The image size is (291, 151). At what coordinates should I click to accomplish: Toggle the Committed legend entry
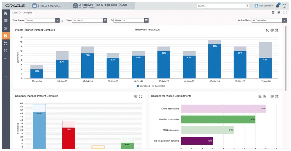tap(158, 86)
